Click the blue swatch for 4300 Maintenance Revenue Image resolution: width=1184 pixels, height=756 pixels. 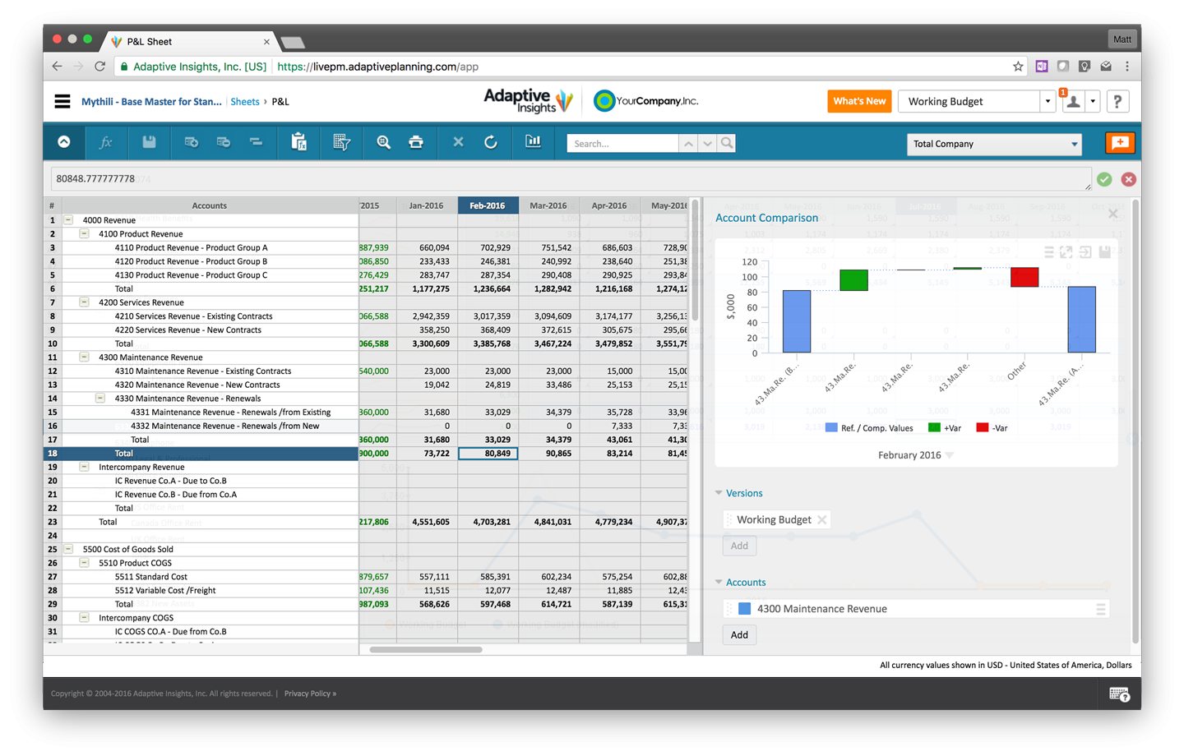pos(745,609)
